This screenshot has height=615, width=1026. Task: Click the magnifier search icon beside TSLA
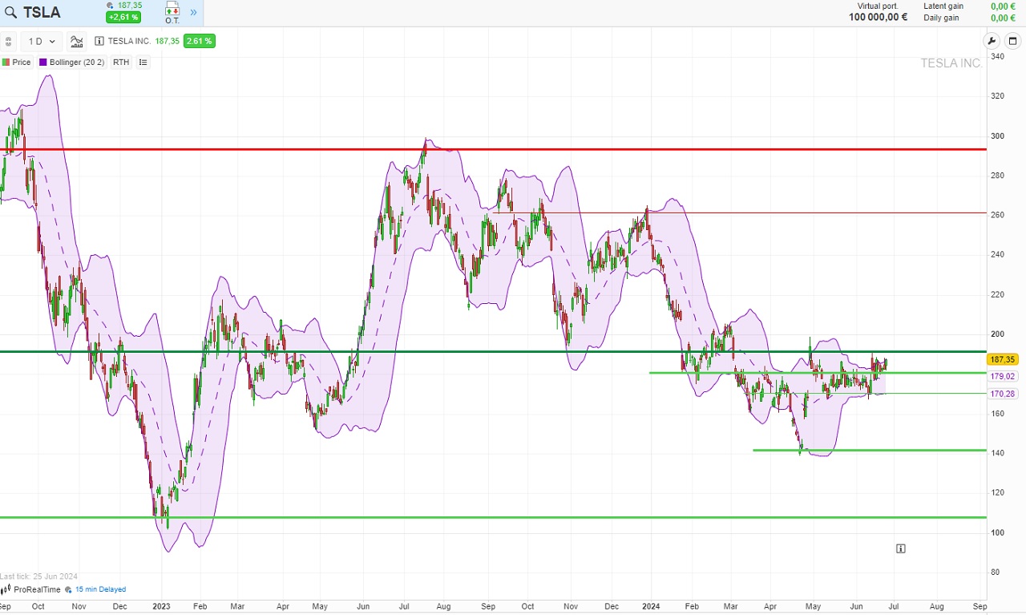tap(11, 12)
